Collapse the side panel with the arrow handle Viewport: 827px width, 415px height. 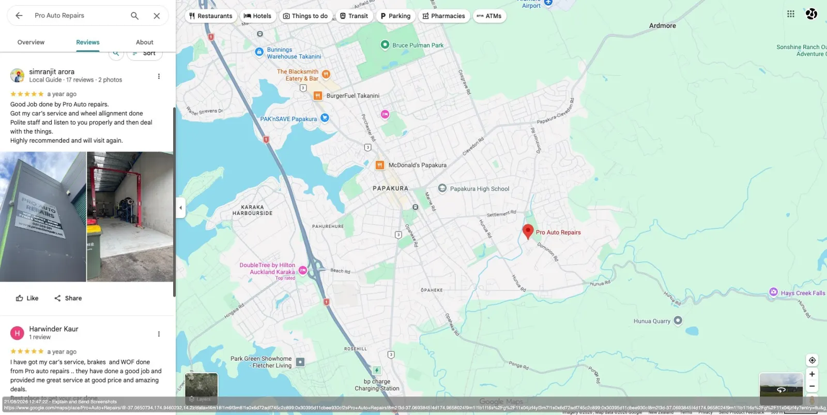(180, 208)
